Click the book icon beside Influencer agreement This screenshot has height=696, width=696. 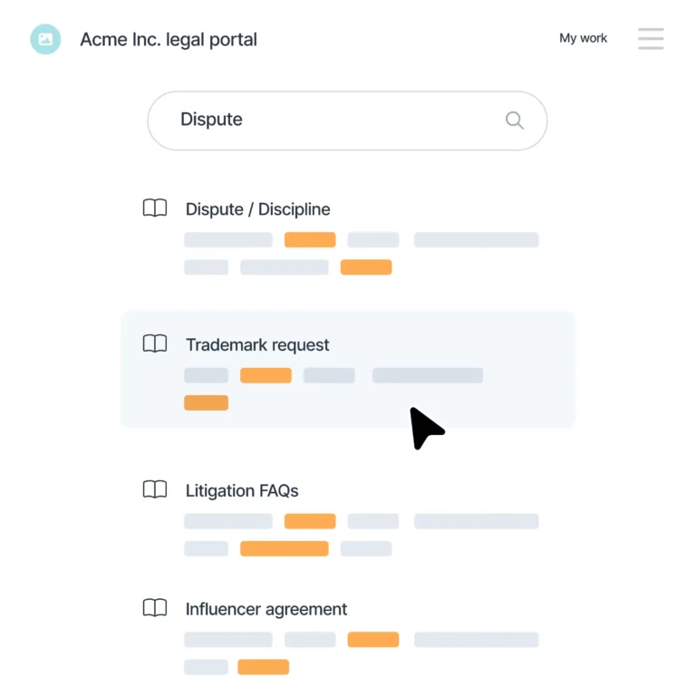click(x=155, y=608)
